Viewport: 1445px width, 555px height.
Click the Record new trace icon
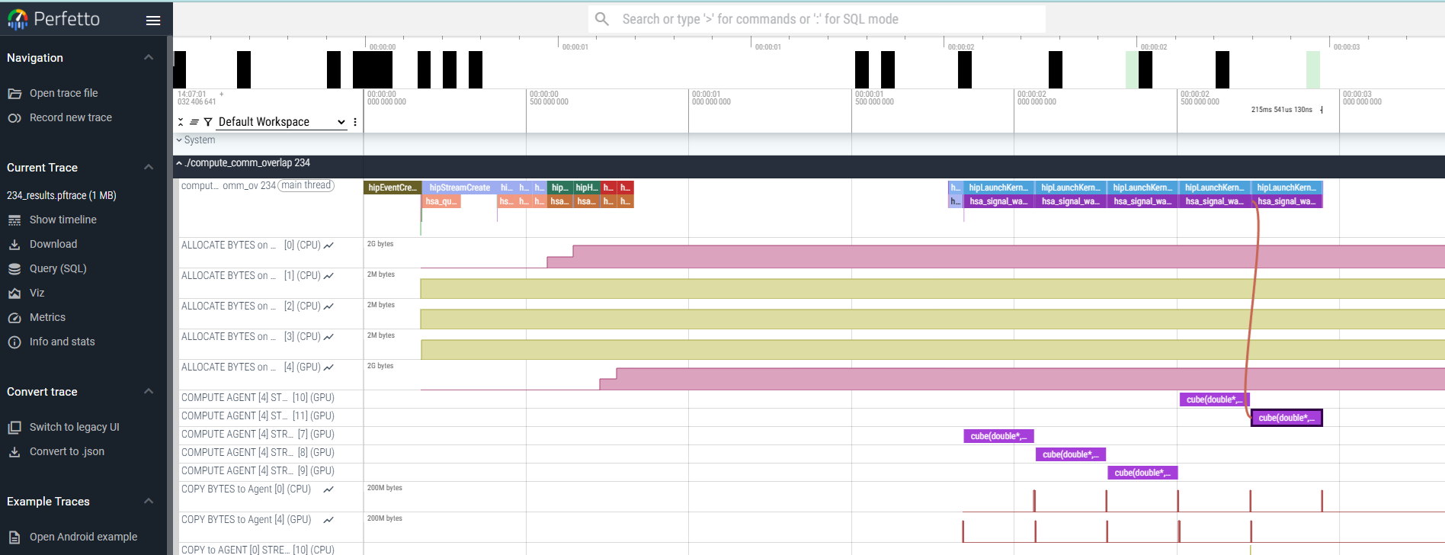click(14, 118)
